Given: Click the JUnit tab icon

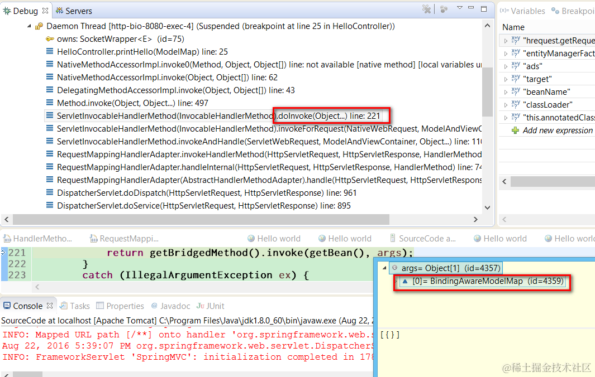Looking at the screenshot, I should coord(201,306).
